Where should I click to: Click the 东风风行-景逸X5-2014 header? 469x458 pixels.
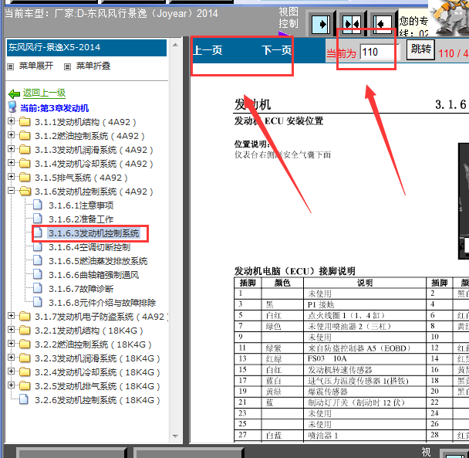pos(86,48)
